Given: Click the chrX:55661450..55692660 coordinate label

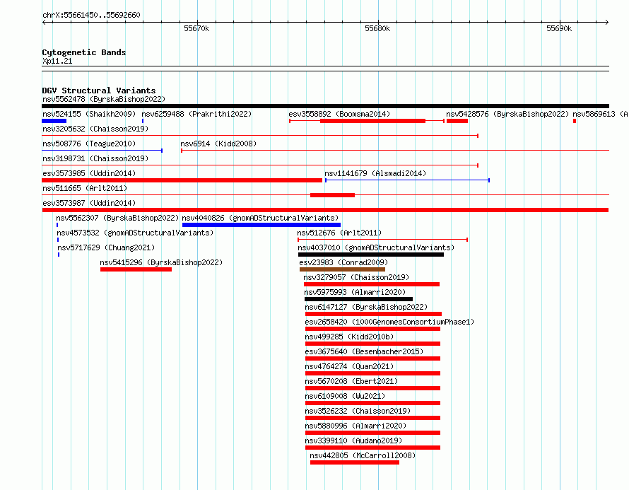Looking at the screenshot, I should 91,15.
